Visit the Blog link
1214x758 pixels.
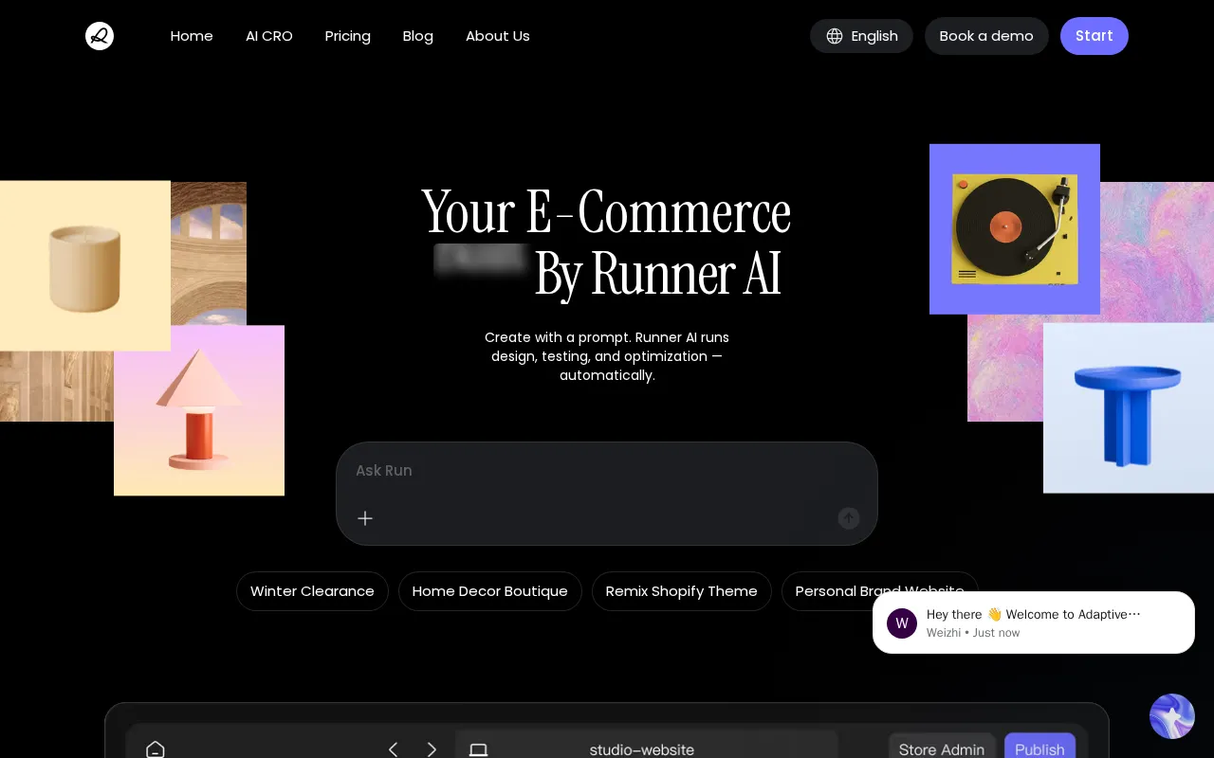point(418,36)
